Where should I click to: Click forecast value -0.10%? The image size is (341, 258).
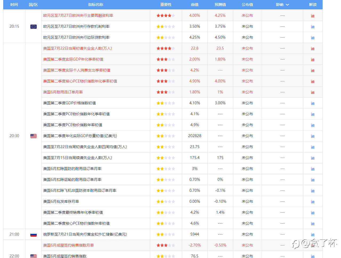coord(220,201)
